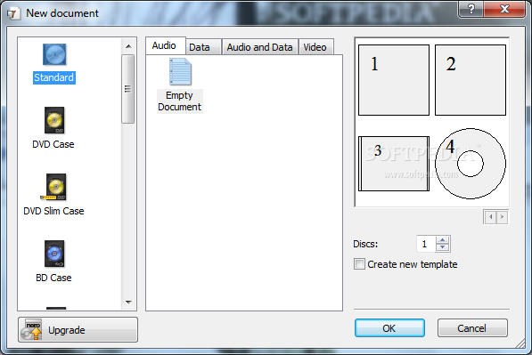Pick the DVD Slim Case template icon
Image resolution: width=532 pixels, height=355 pixels.
[x=54, y=187]
